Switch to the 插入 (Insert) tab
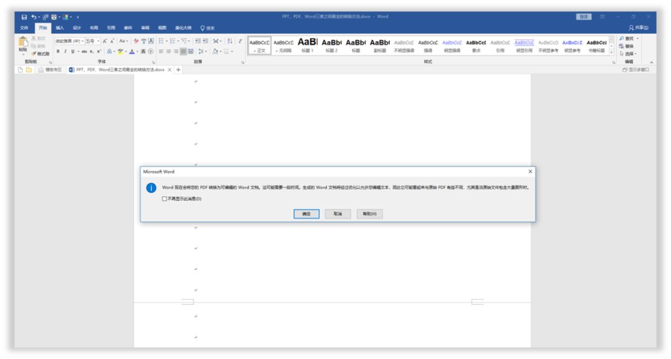 click(x=60, y=28)
